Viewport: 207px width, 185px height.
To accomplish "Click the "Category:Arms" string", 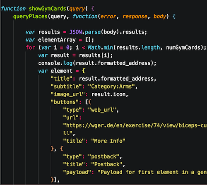I will coord(111,86).
